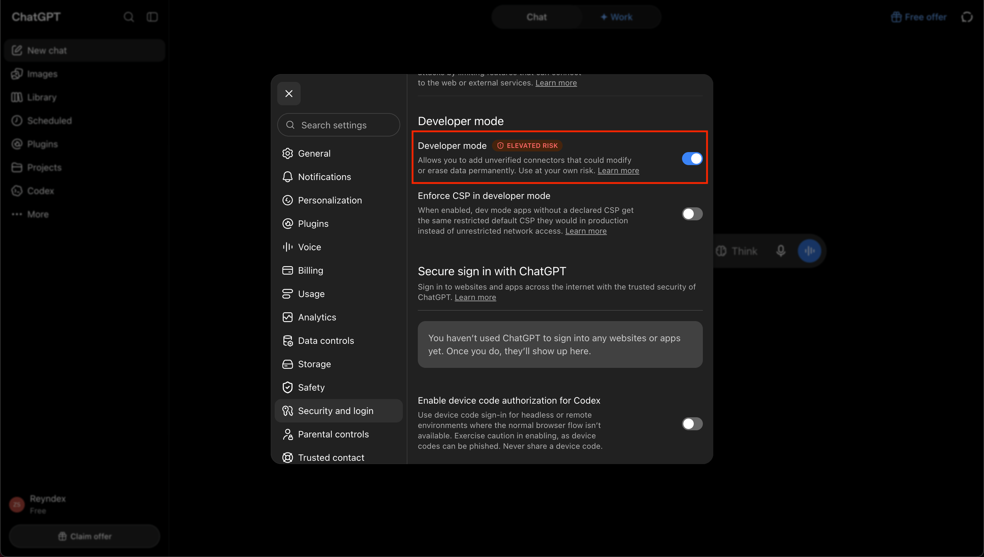
Task: Open Learn more link for Enforce CSP
Action: coord(586,231)
